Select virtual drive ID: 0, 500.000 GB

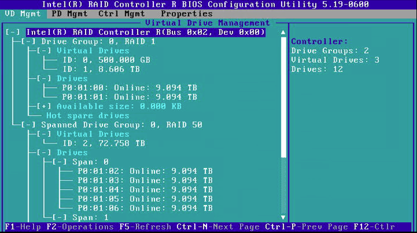tap(106, 60)
